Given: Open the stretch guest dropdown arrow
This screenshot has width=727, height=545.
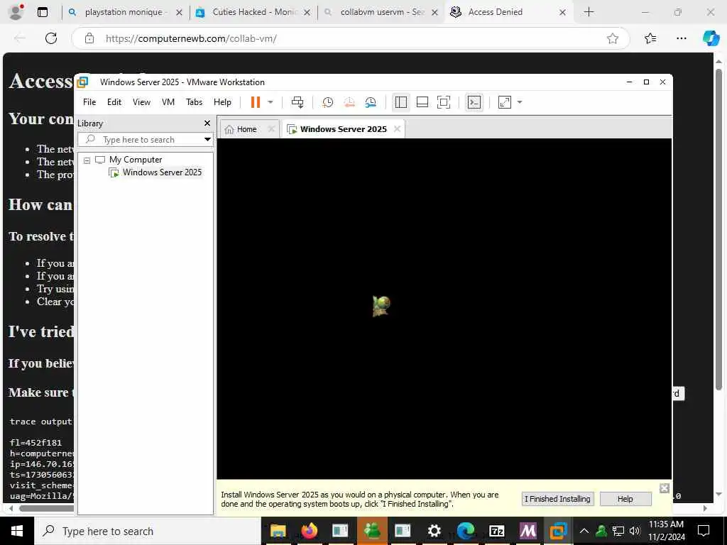Looking at the screenshot, I should 519,102.
